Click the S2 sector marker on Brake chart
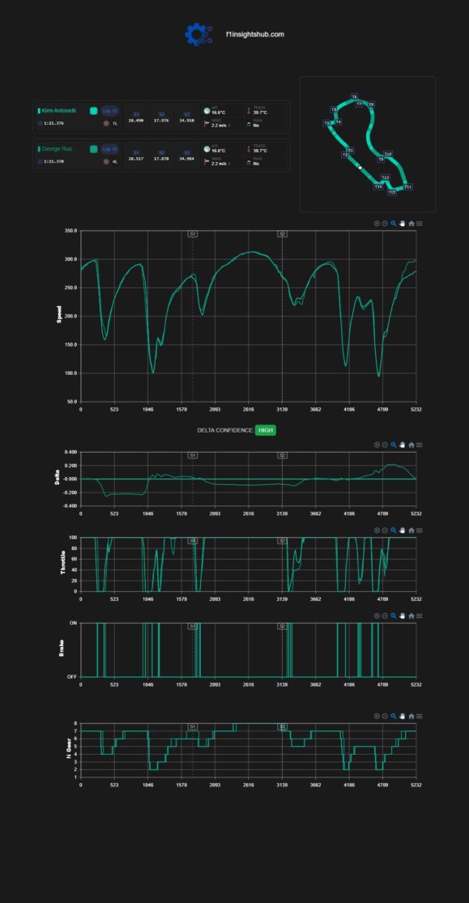 pos(283,626)
